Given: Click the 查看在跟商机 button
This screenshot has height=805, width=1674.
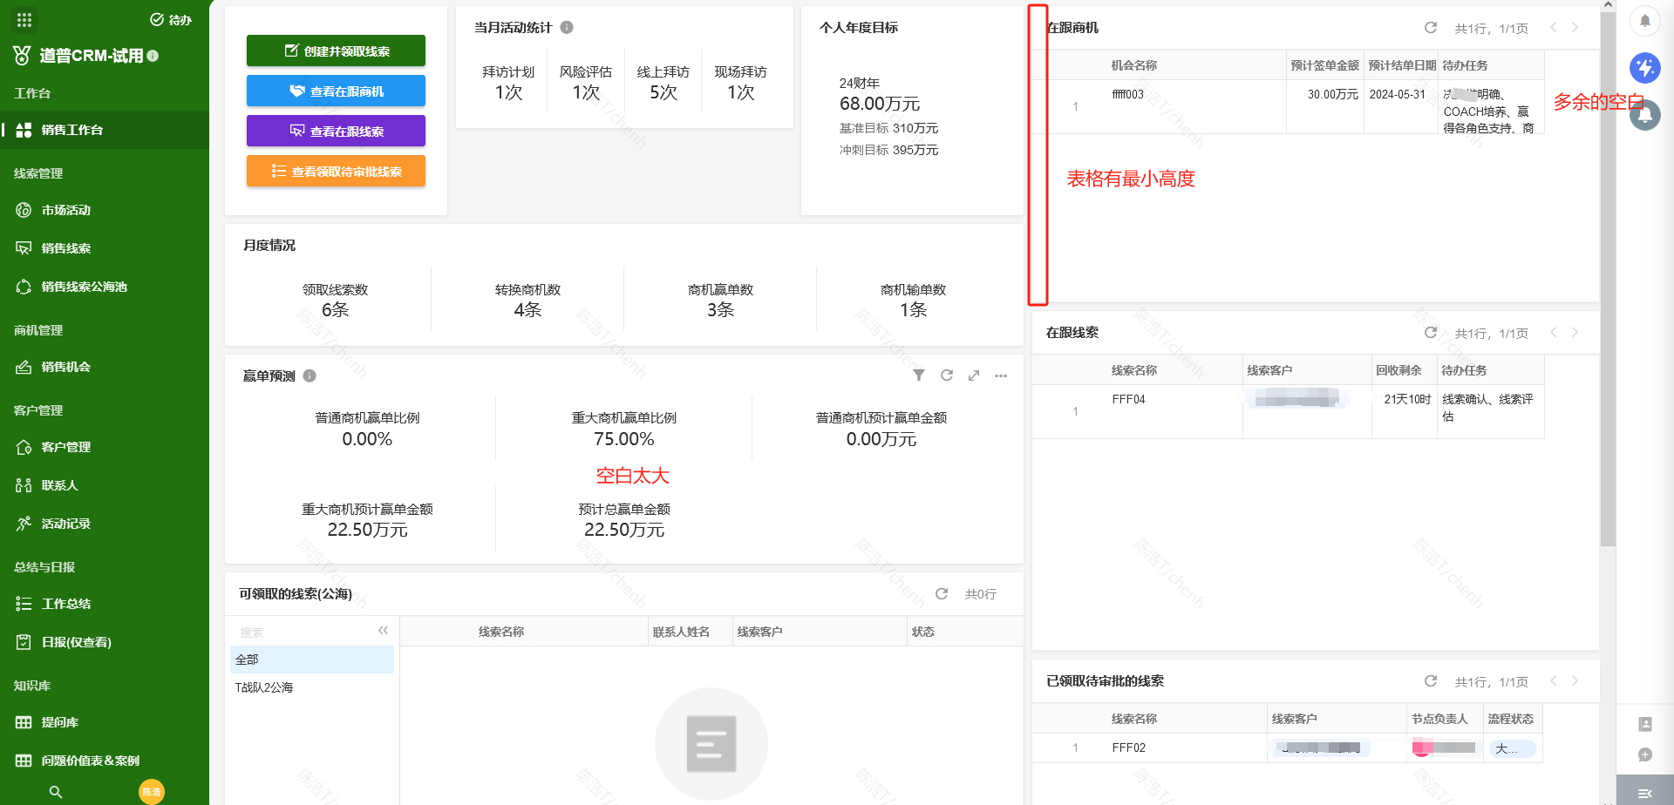Looking at the screenshot, I should coord(336,91).
